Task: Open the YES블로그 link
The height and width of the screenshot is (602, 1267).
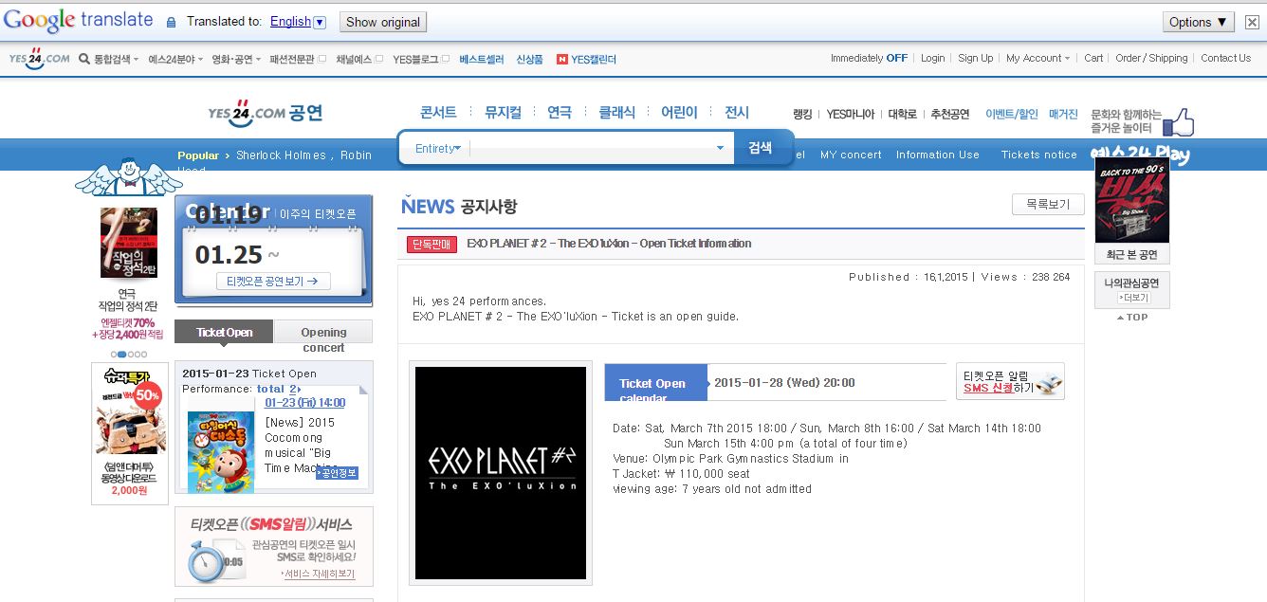Action: pos(421,59)
